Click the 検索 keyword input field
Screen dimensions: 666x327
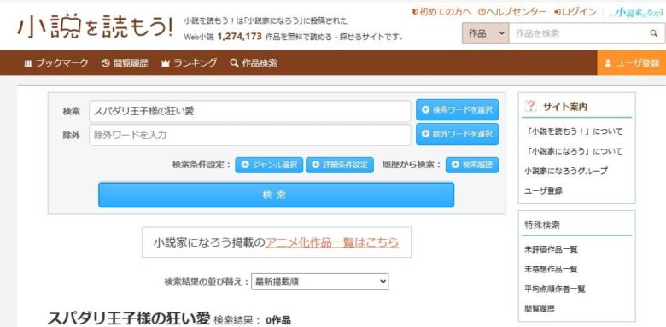(x=249, y=111)
